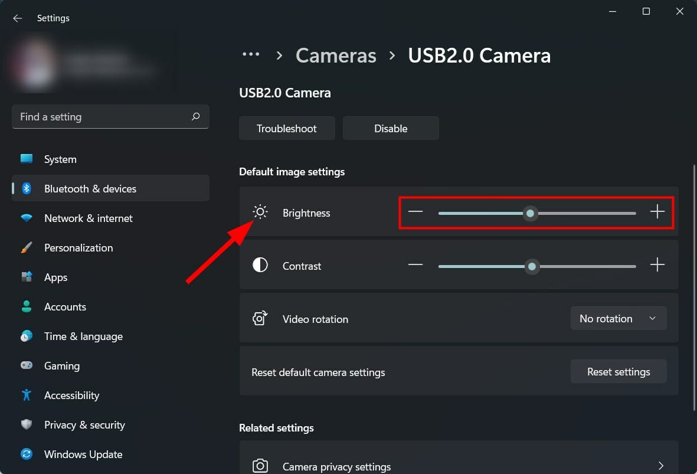
Task: Increase contrast with the plus icon
Action: click(657, 265)
